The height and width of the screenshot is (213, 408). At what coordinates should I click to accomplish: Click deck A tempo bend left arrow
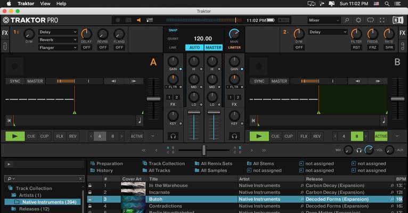click(113, 81)
